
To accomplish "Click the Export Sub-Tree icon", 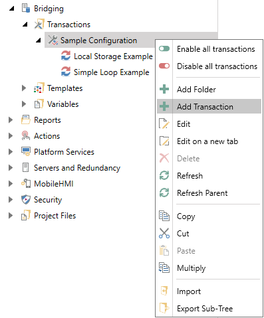I will [x=164, y=308].
